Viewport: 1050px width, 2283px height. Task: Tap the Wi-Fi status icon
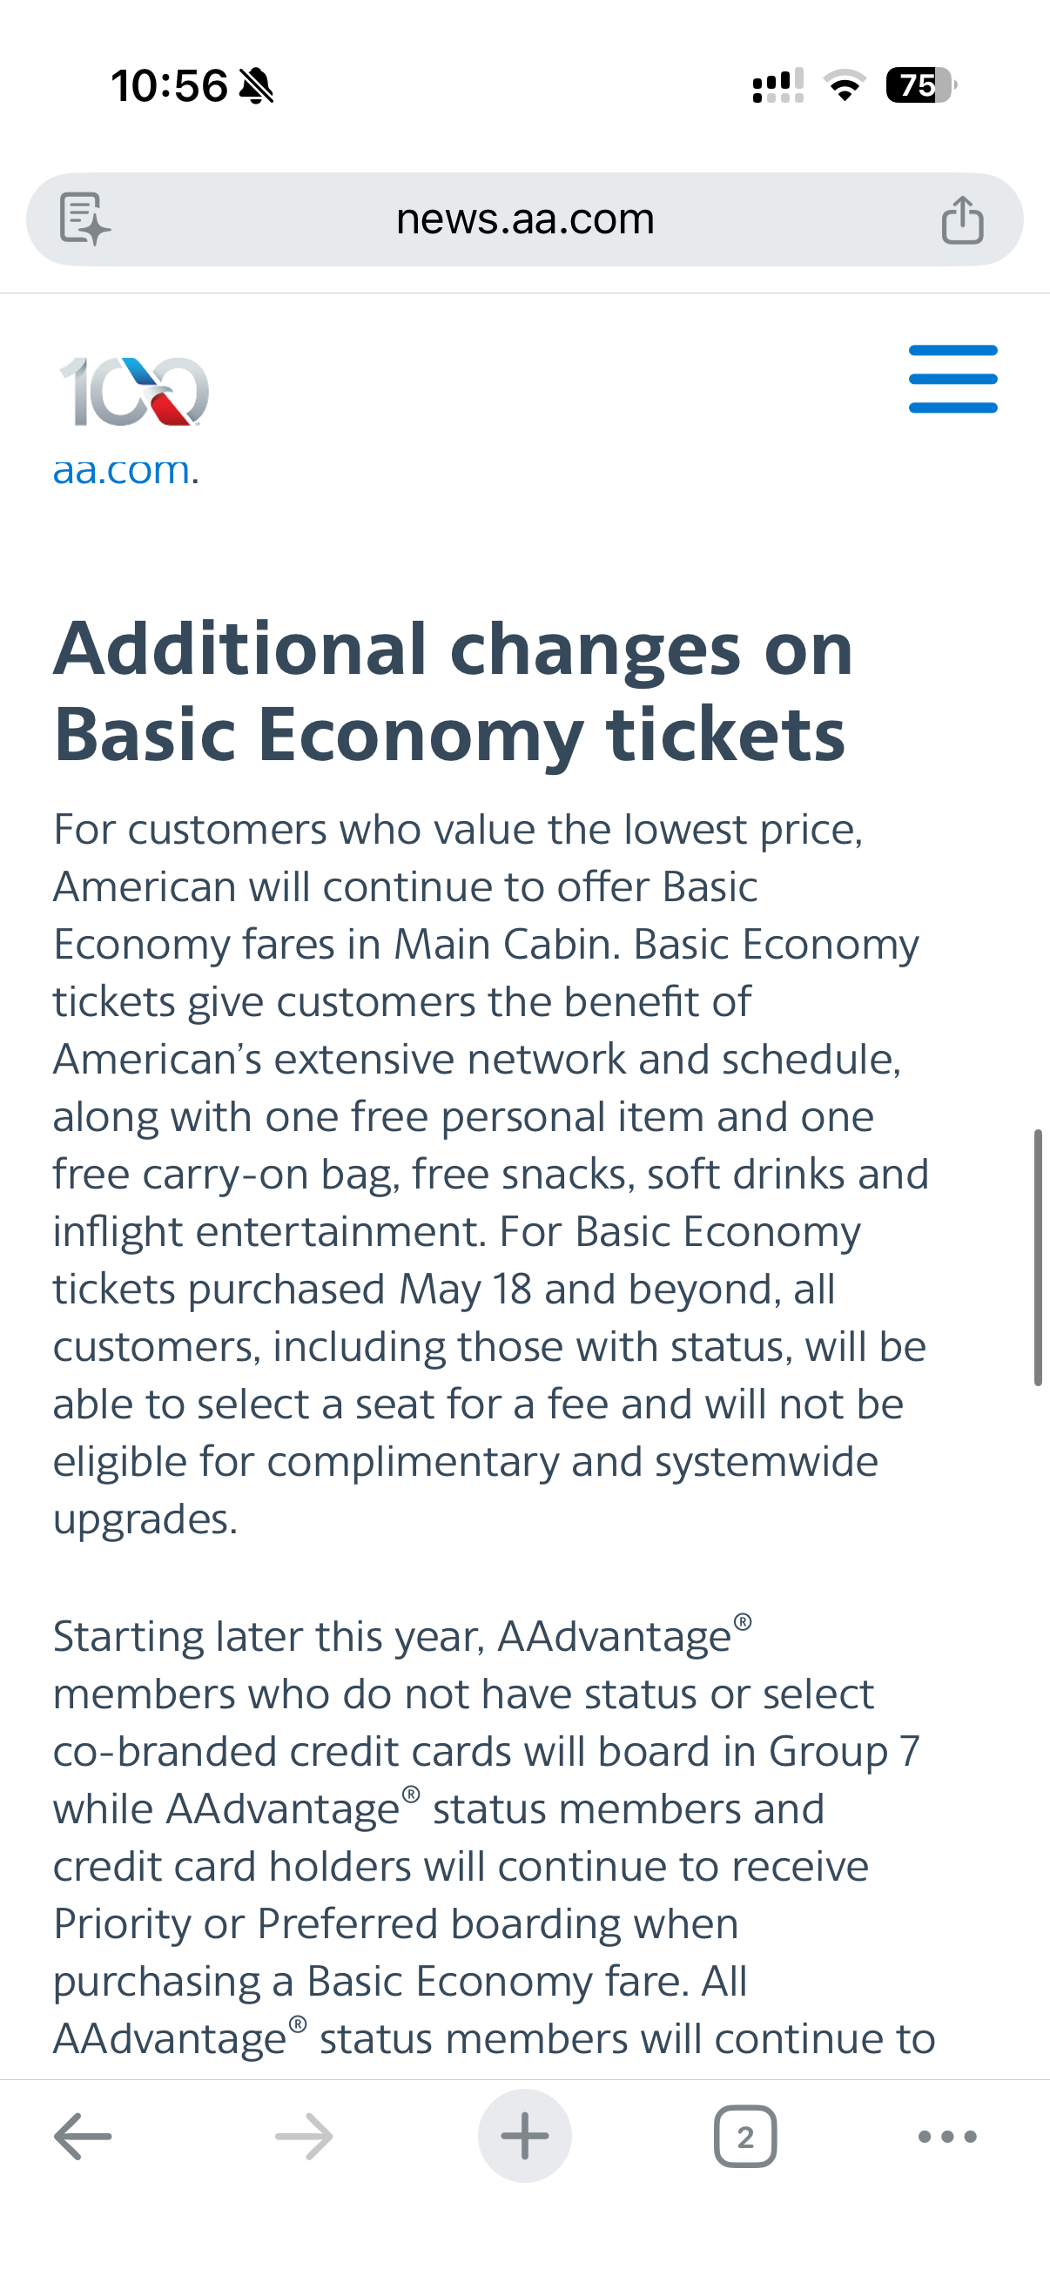(845, 86)
